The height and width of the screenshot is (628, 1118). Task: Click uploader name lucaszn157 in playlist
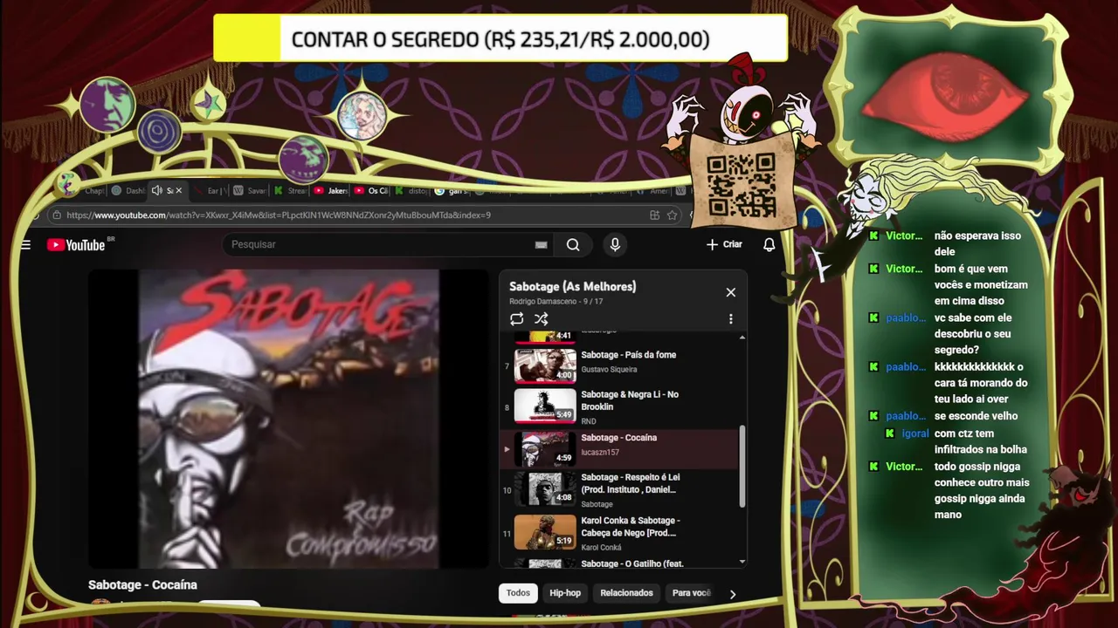point(600,453)
